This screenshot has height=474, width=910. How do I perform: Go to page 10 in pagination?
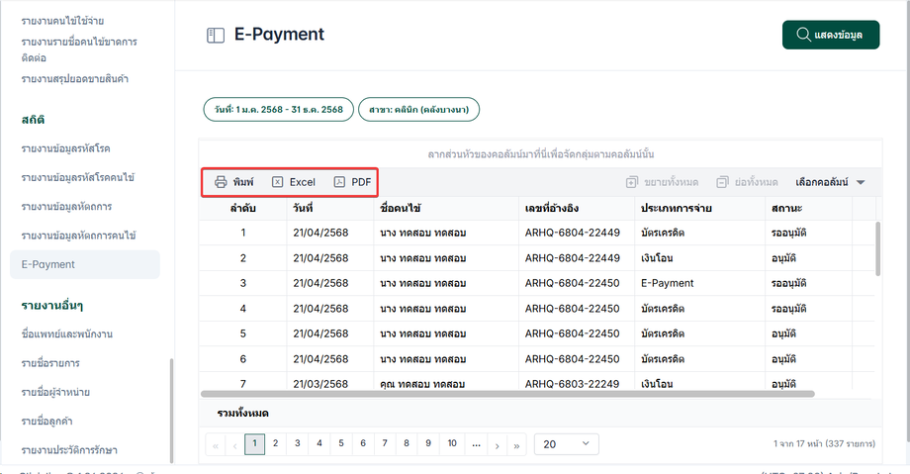[452, 443]
